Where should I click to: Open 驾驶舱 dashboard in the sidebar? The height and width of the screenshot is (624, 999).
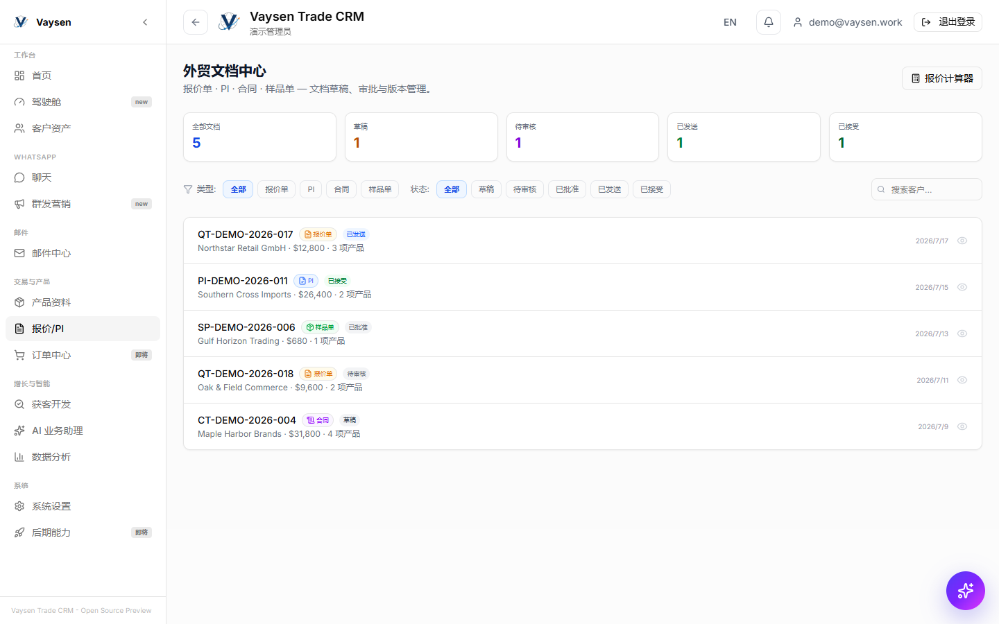(83, 102)
